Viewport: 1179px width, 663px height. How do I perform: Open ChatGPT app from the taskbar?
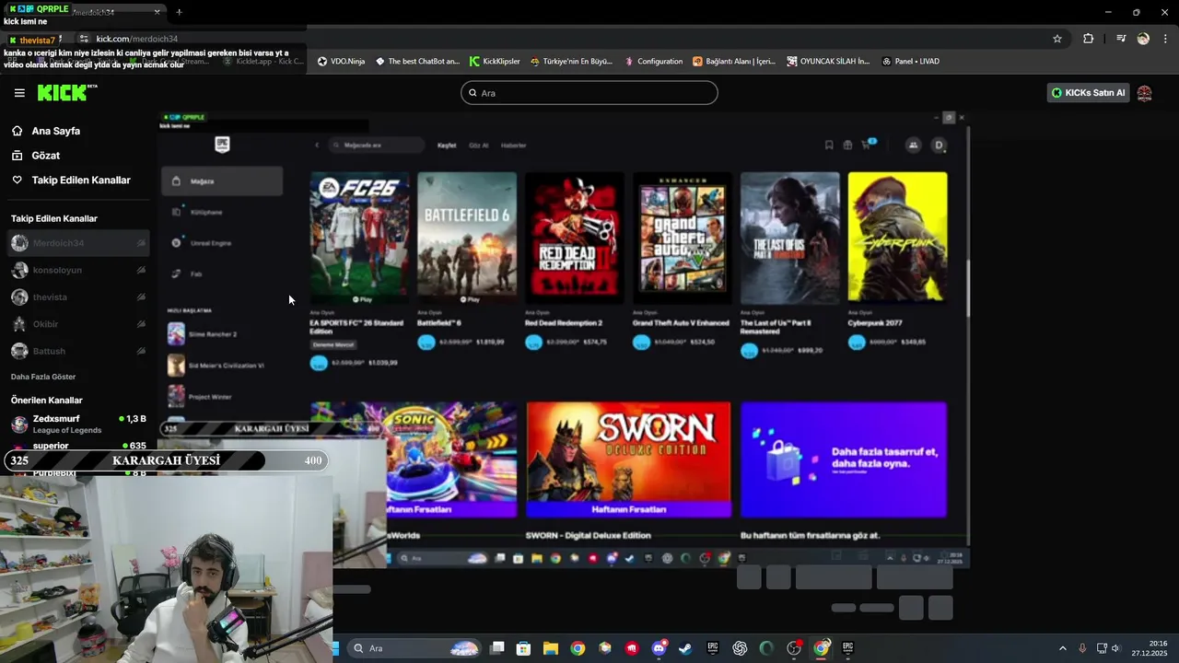[x=740, y=648]
